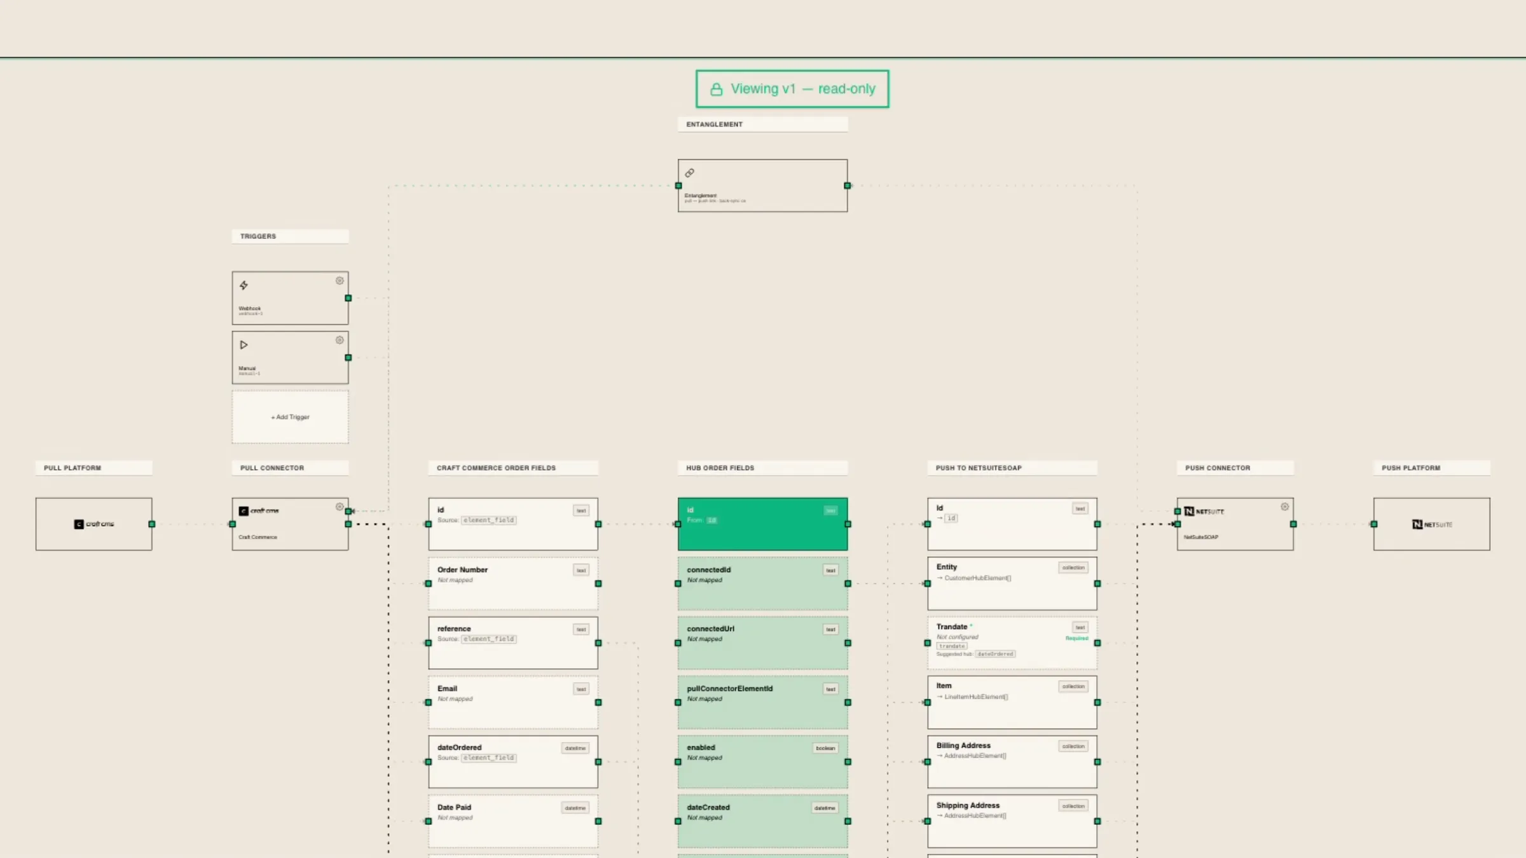1526x858 pixels.
Task: Click the link icon in the Entanglement node
Action: [689, 173]
